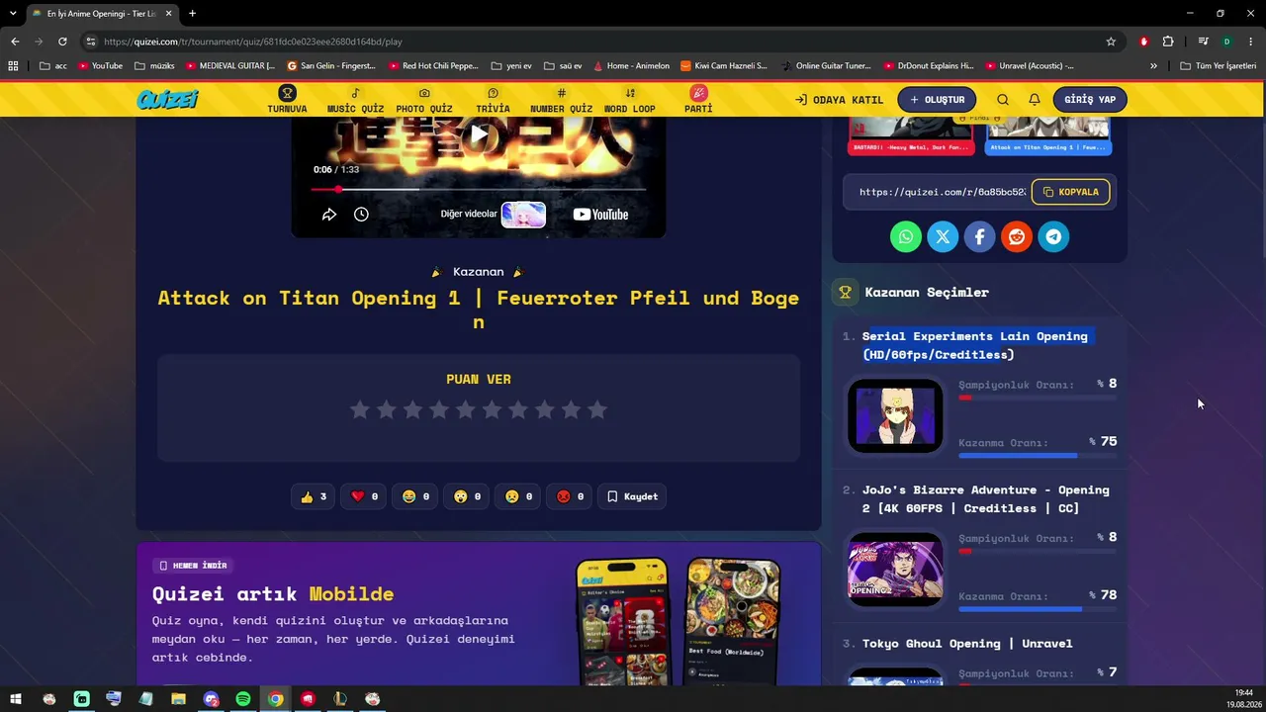The image size is (1266, 712).
Task: Open Tokyo Ghoul Opening Unravel entry
Action: (x=967, y=644)
